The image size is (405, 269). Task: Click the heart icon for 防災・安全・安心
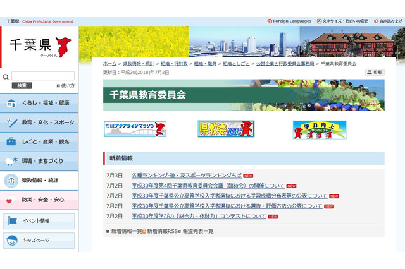[x=11, y=200]
